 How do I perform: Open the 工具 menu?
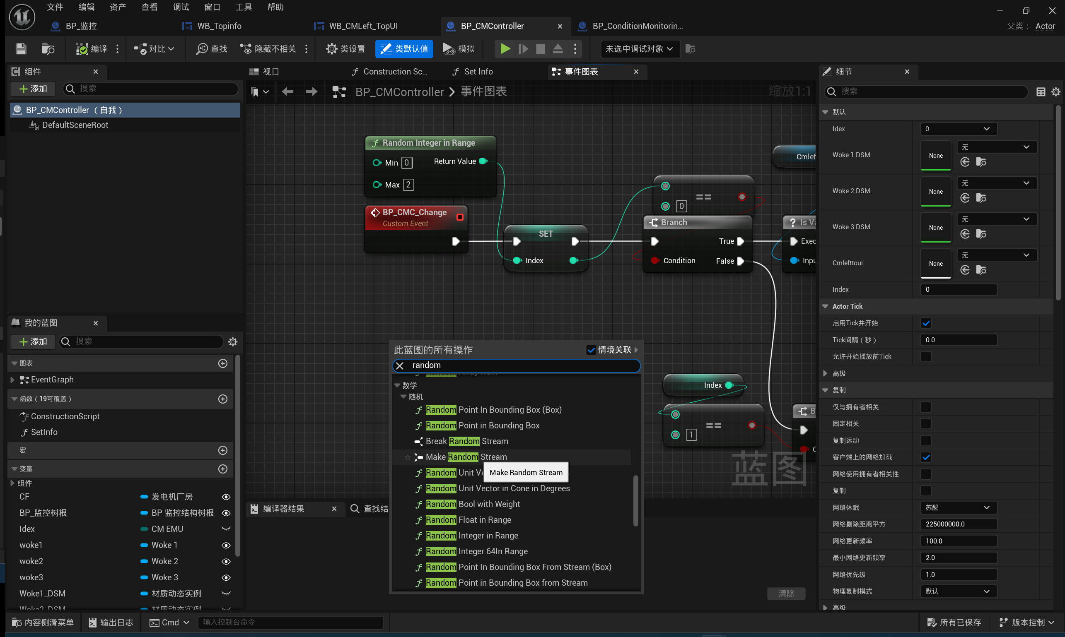coord(244,7)
